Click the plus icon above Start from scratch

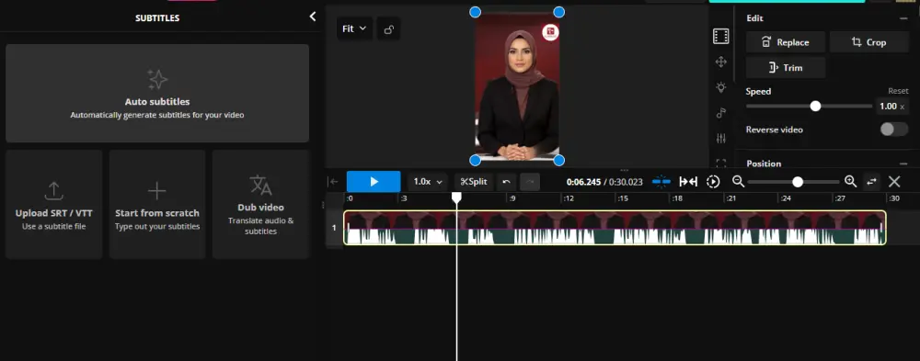pyautogui.click(x=156, y=191)
